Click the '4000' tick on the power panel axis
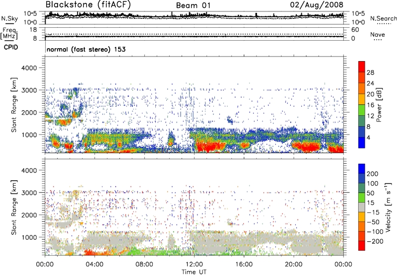The width and height of the screenshot is (397, 275). coord(29,68)
